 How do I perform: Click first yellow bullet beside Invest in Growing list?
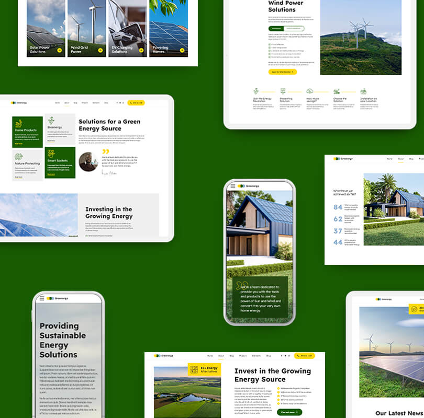pyautogui.click(x=278, y=389)
